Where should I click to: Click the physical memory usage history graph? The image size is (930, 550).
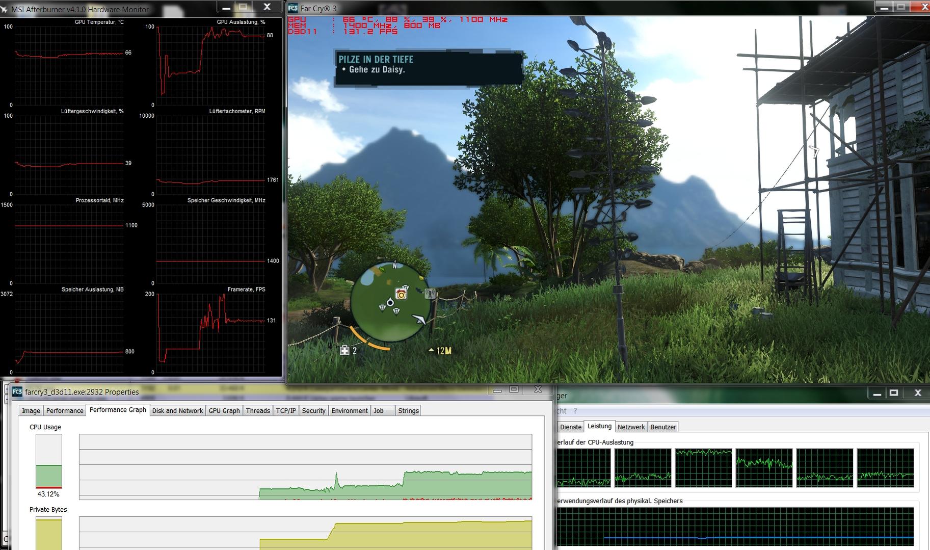point(735,527)
